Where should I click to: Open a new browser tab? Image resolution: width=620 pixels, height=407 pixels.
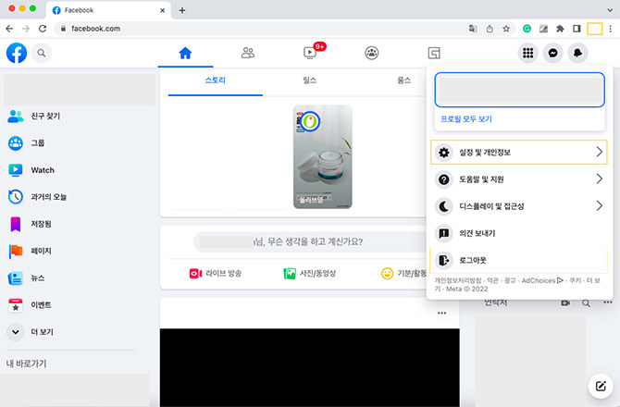pos(182,10)
